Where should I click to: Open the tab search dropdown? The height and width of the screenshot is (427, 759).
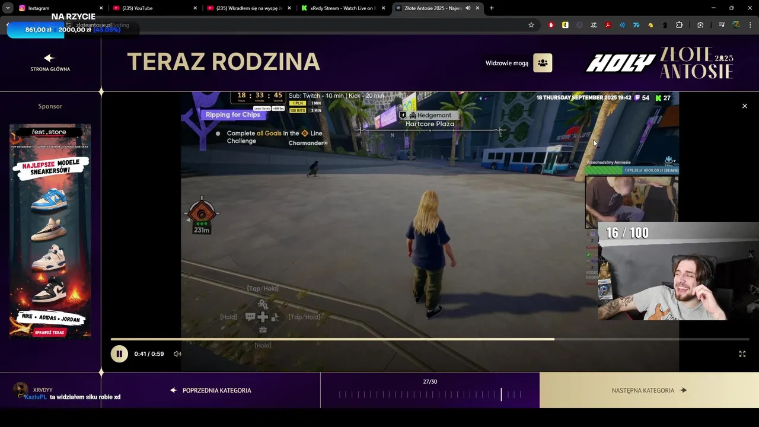click(x=8, y=8)
